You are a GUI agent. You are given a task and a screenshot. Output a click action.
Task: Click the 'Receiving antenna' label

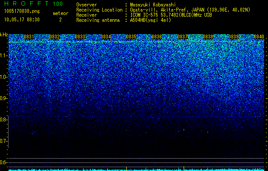click(98, 20)
